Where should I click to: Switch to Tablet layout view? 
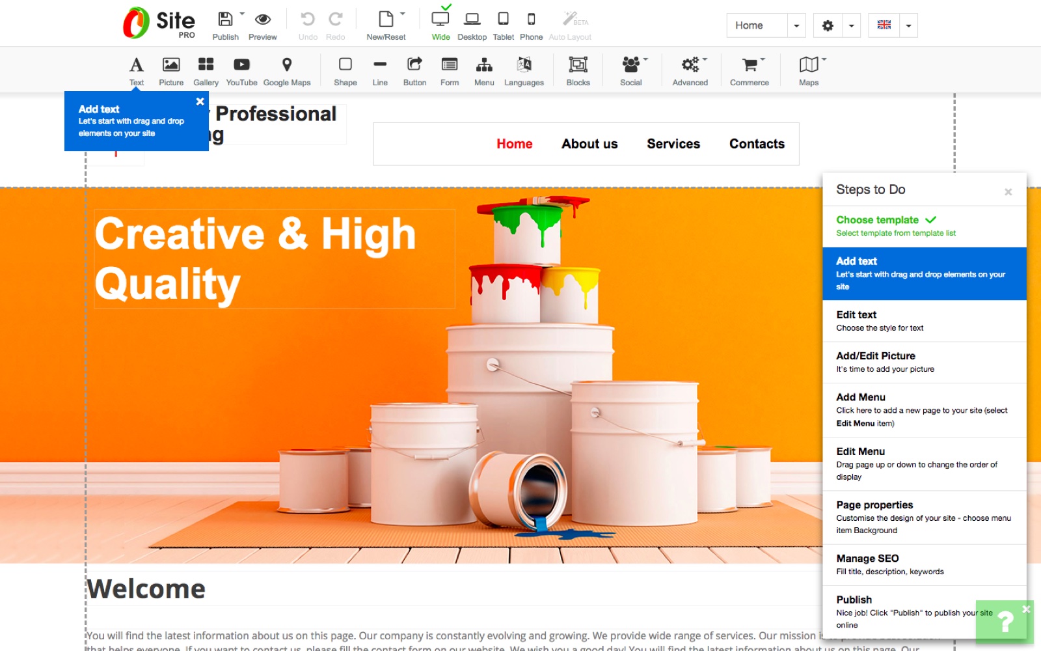(x=503, y=20)
